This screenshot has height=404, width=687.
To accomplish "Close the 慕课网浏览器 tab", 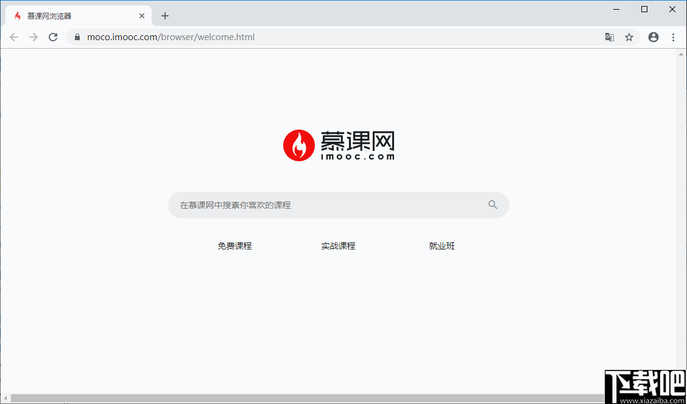I will [142, 15].
